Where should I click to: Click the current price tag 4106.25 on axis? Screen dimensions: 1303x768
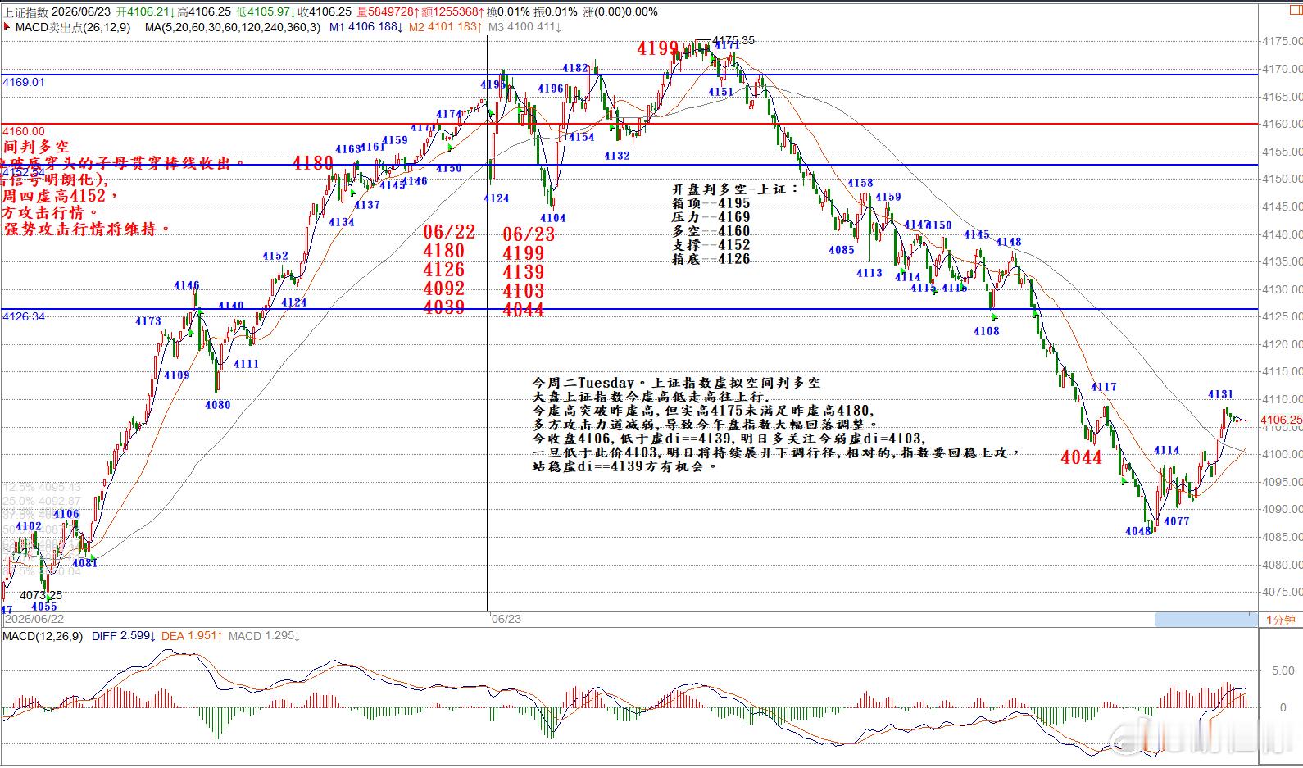pyautogui.click(x=1281, y=420)
